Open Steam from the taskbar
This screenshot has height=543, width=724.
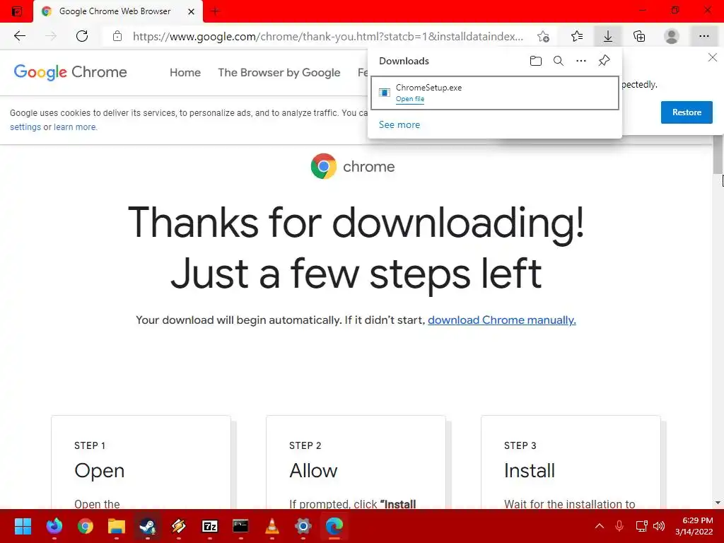148,526
